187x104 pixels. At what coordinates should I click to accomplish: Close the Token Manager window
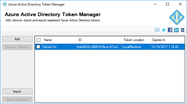point(180,4)
